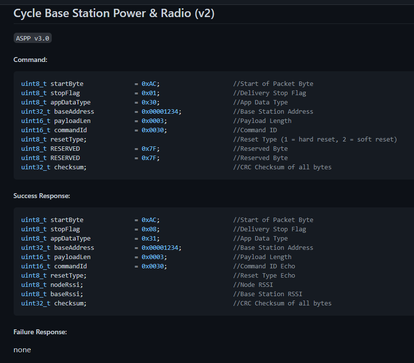Click 'resetType;' in the Success Response block
This screenshot has width=414, height=363.
coord(68,276)
